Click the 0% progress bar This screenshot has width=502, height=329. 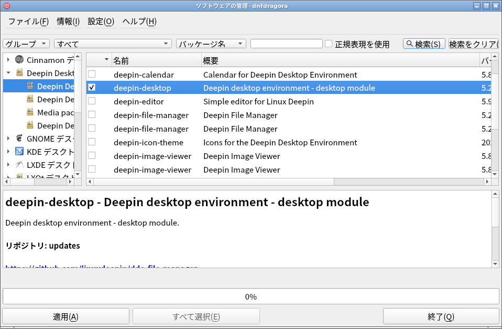click(x=251, y=296)
